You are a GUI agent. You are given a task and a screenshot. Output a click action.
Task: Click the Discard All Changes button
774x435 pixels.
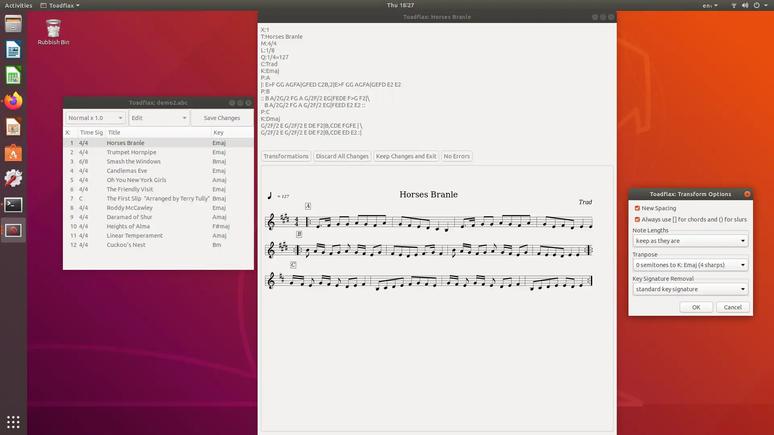click(342, 156)
